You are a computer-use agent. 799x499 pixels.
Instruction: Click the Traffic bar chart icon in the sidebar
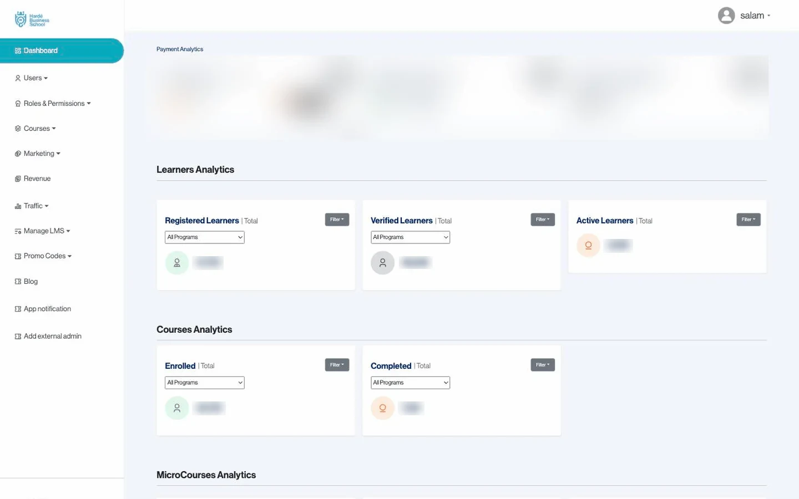[18, 206]
